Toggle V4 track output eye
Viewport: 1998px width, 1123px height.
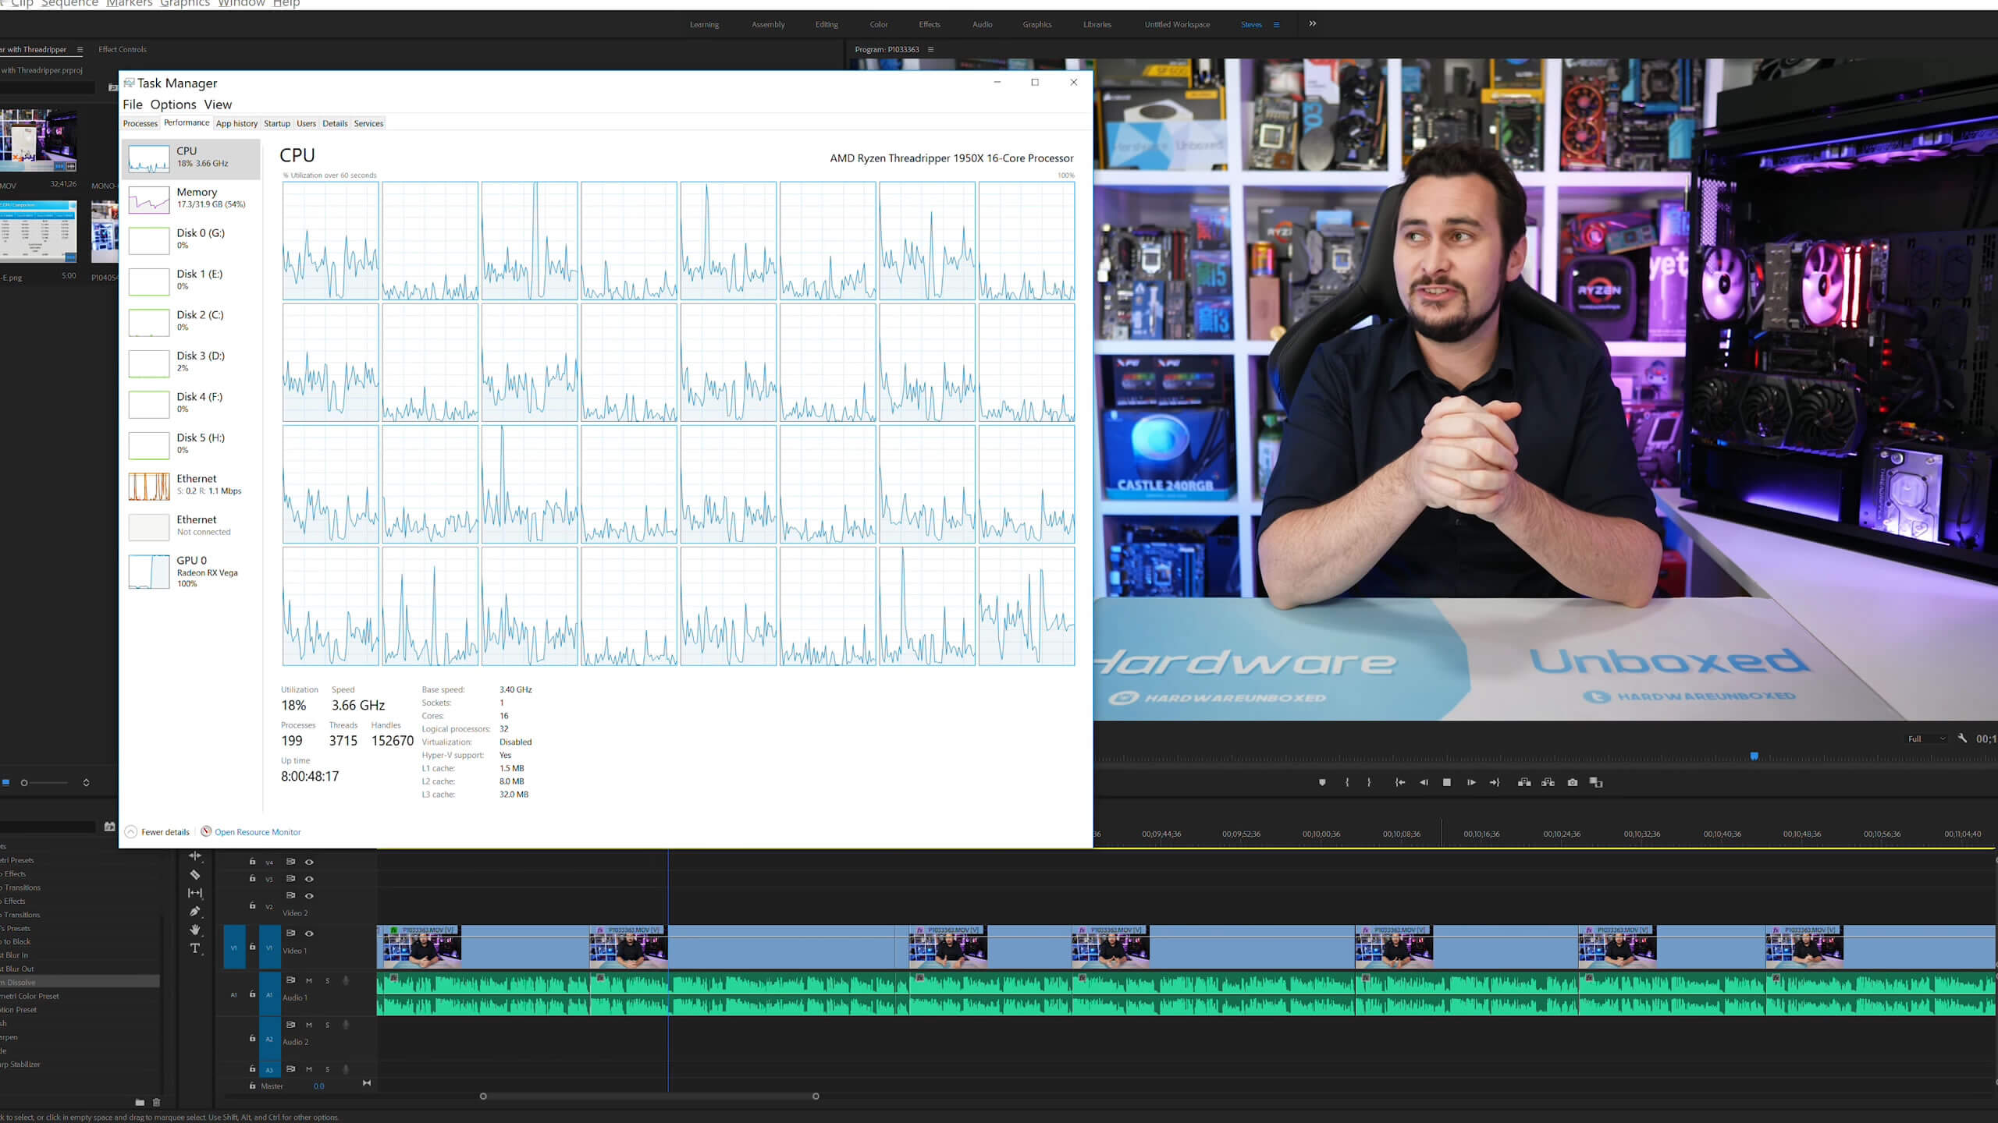point(309,862)
